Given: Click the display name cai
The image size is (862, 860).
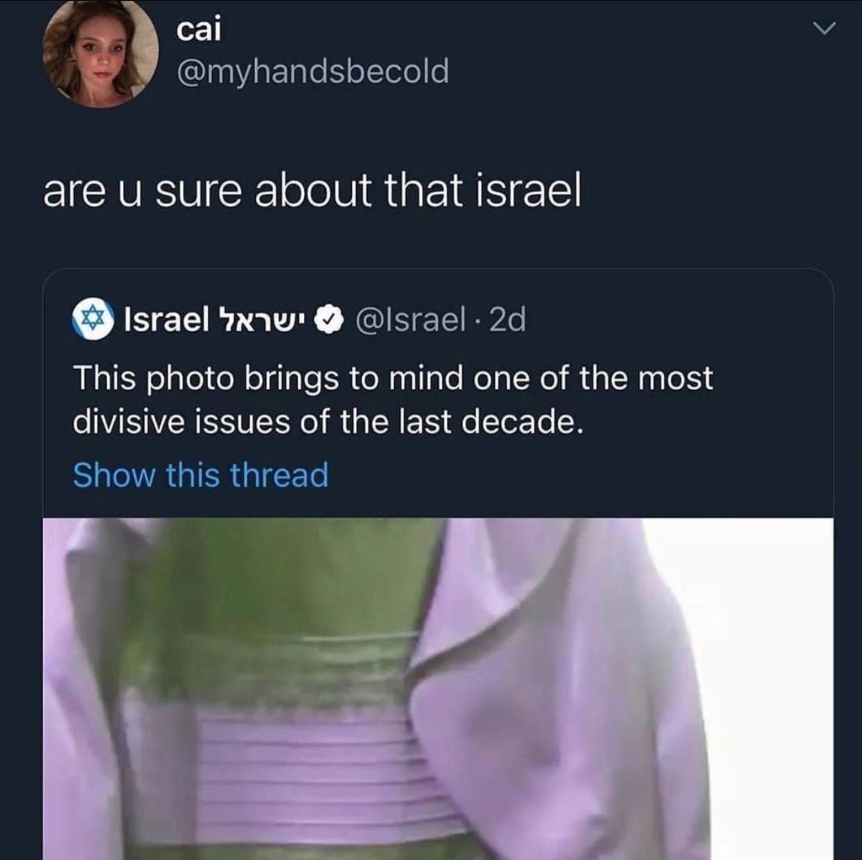Looking at the screenshot, I should click(199, 29).
